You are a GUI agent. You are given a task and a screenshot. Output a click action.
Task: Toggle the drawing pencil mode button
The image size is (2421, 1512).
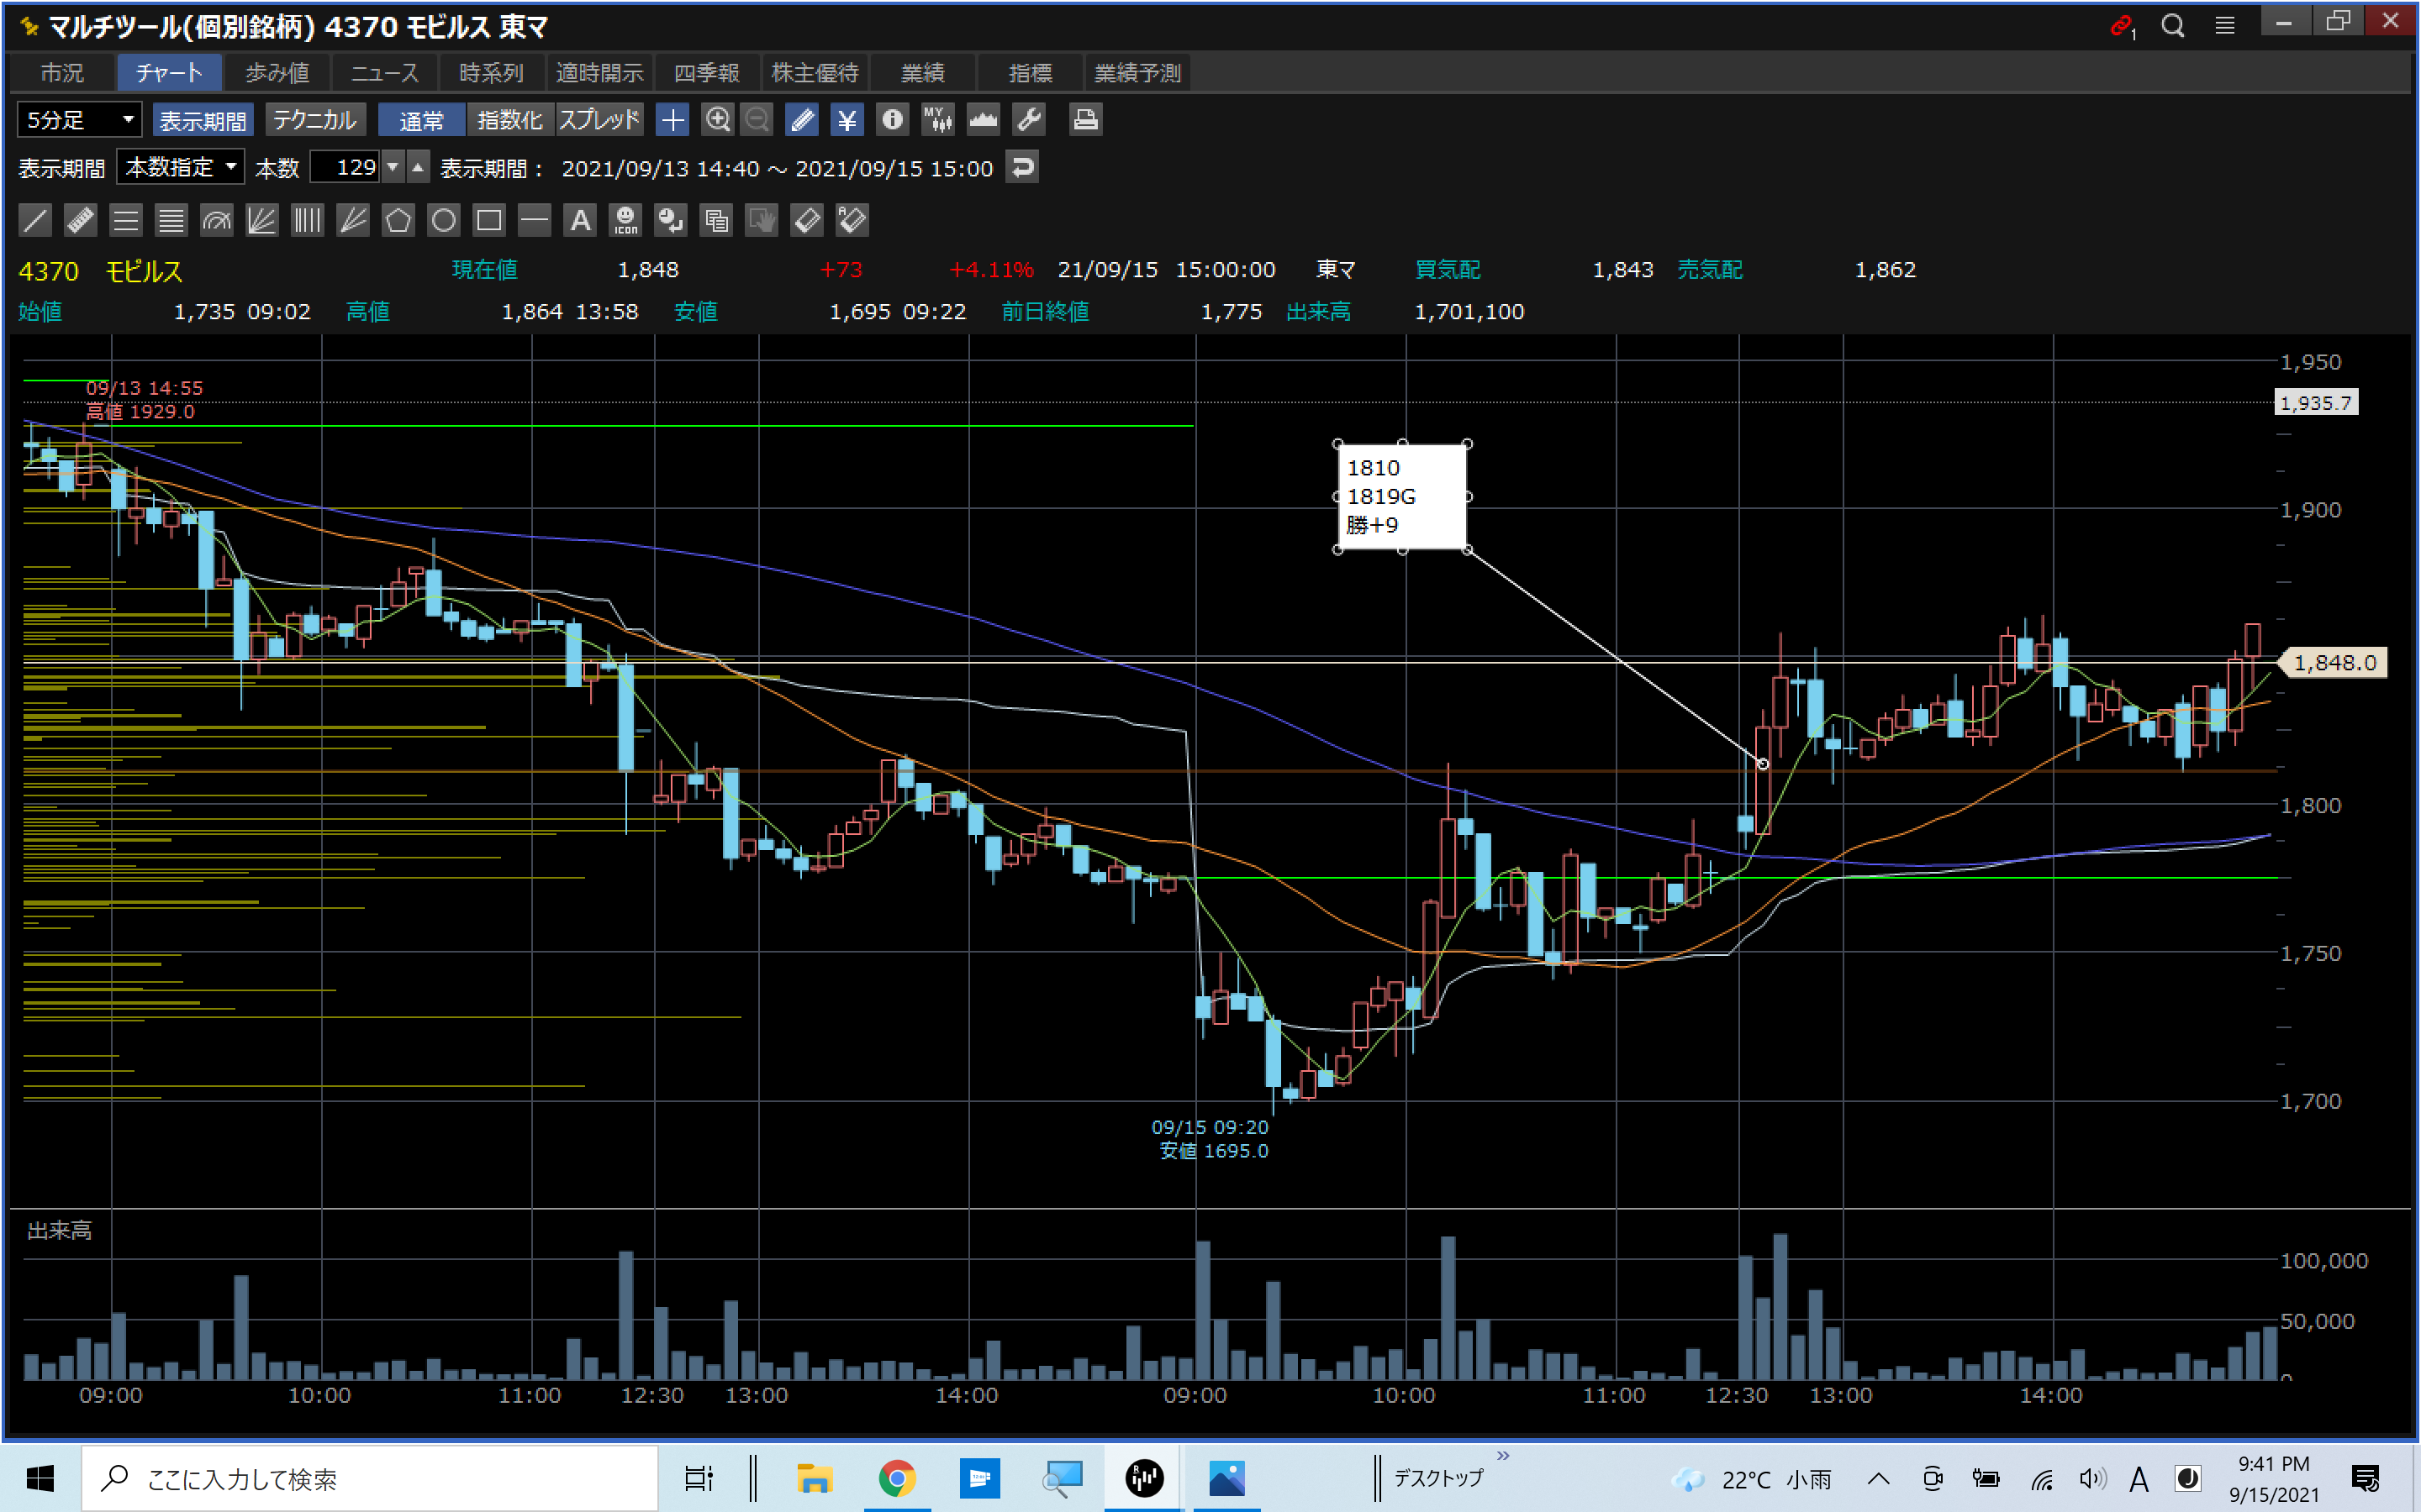[x=801, y=120]
